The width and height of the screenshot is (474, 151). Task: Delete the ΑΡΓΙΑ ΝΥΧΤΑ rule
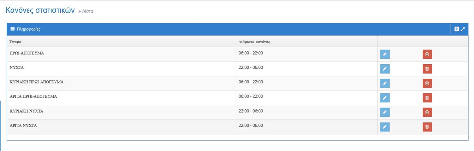click(x=427, y=127)
